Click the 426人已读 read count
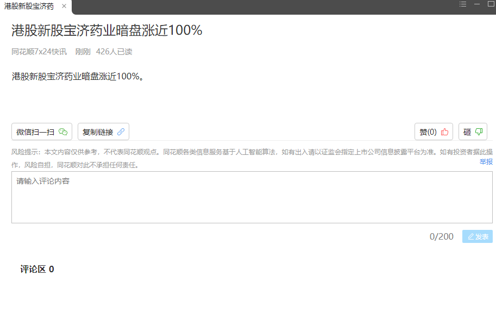 pos(114,52)
